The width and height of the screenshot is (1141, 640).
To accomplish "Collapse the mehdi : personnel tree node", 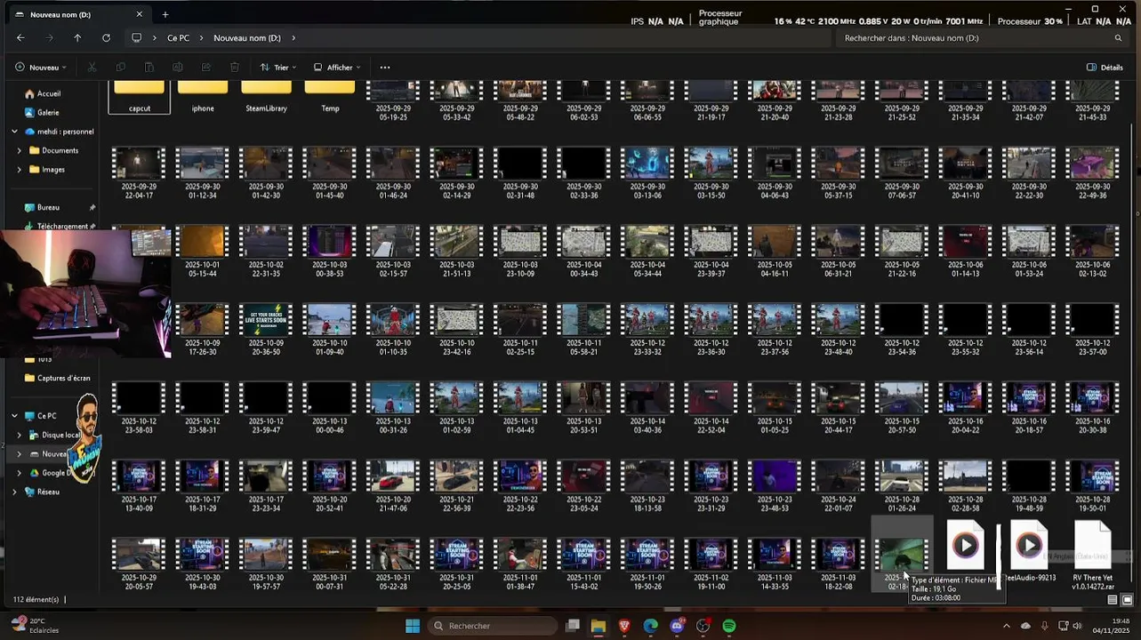I will (x=14, y=132).
